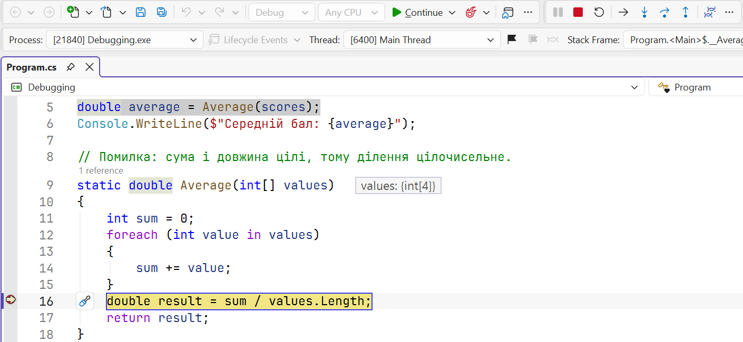
Task: Click the Show Next Statement arrow
Action: [x=623, y=12]
